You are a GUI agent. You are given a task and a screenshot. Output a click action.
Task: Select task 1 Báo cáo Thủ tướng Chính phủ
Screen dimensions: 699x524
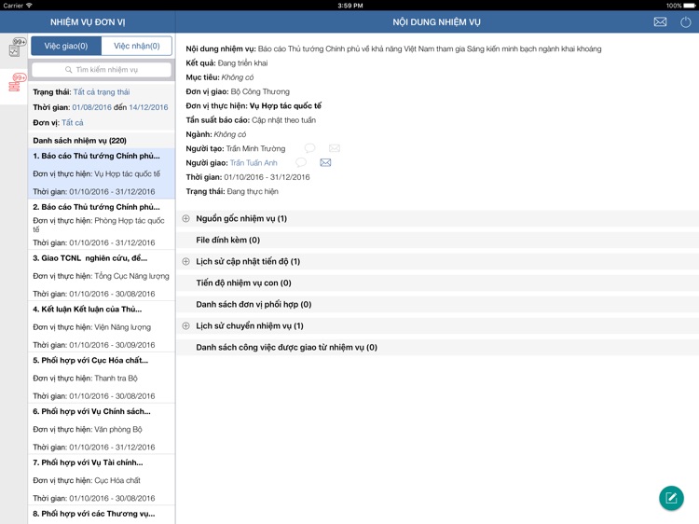coord(102,173)
